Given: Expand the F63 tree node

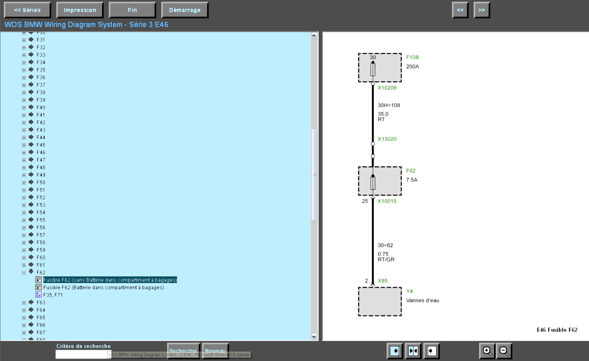Looking at the screenshot, I should (x=24, y=303).
